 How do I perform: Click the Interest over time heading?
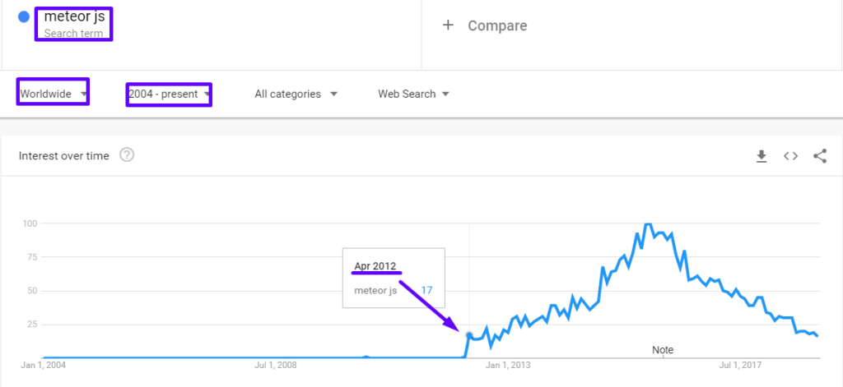(x=63, y=156)
